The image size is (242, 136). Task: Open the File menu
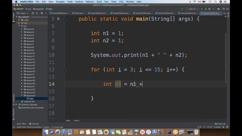(x=37, y=2)
